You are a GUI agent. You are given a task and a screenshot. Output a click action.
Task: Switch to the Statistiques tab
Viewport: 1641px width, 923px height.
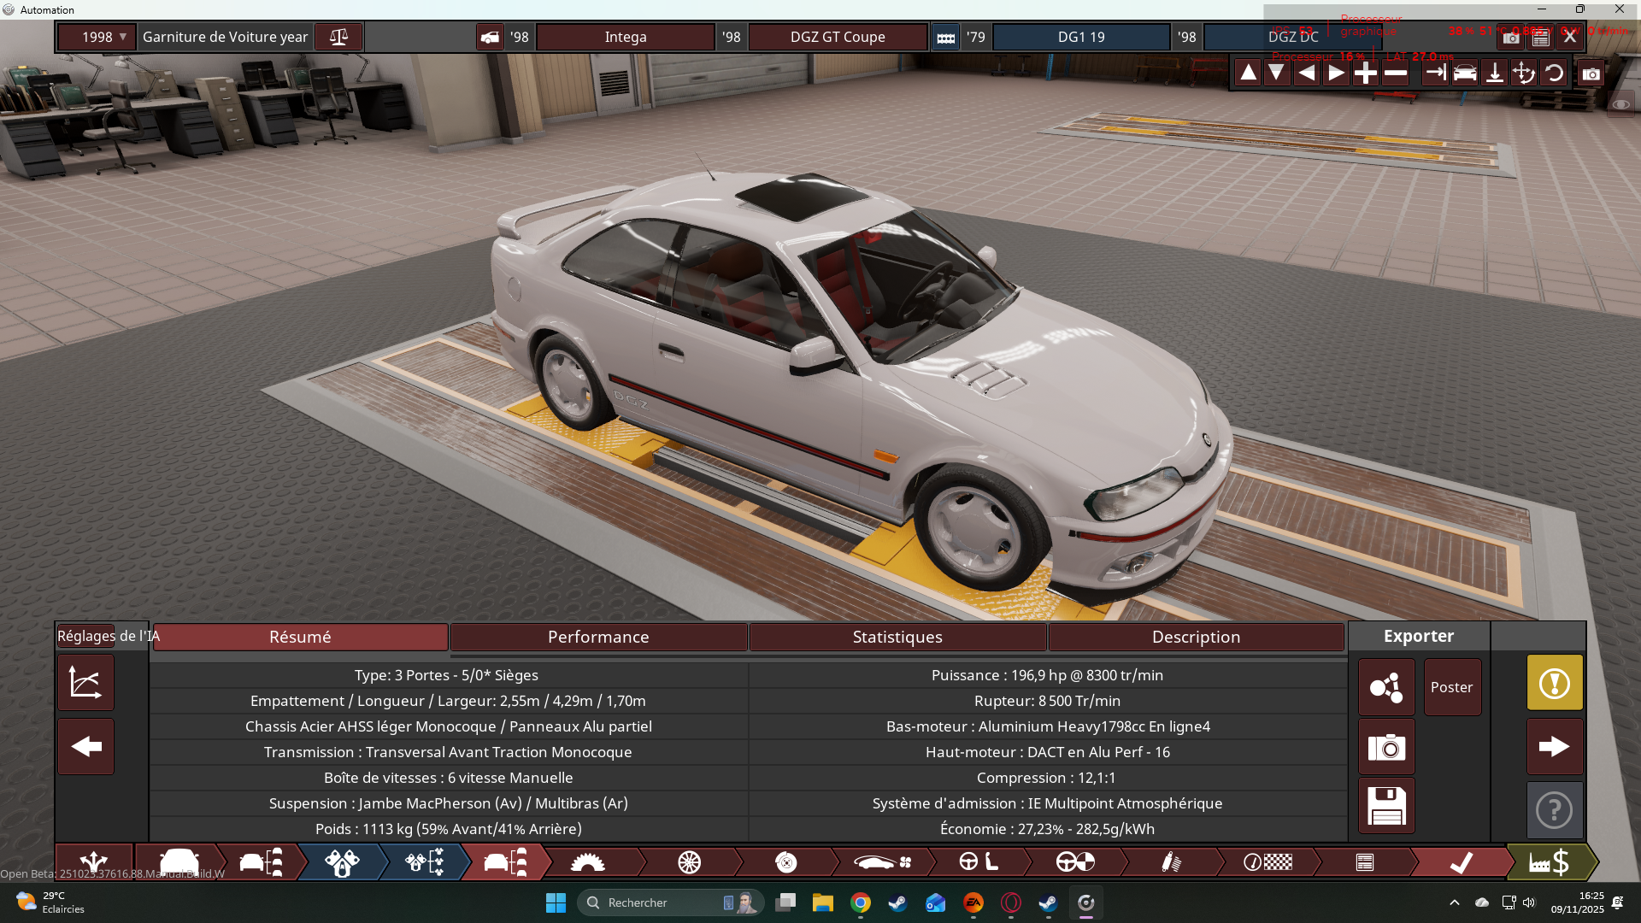coord(897,637)
